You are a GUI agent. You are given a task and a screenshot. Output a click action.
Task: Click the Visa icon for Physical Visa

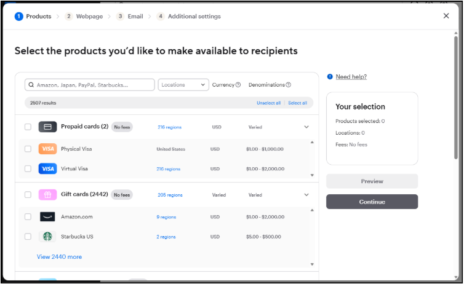coord(47,149)
